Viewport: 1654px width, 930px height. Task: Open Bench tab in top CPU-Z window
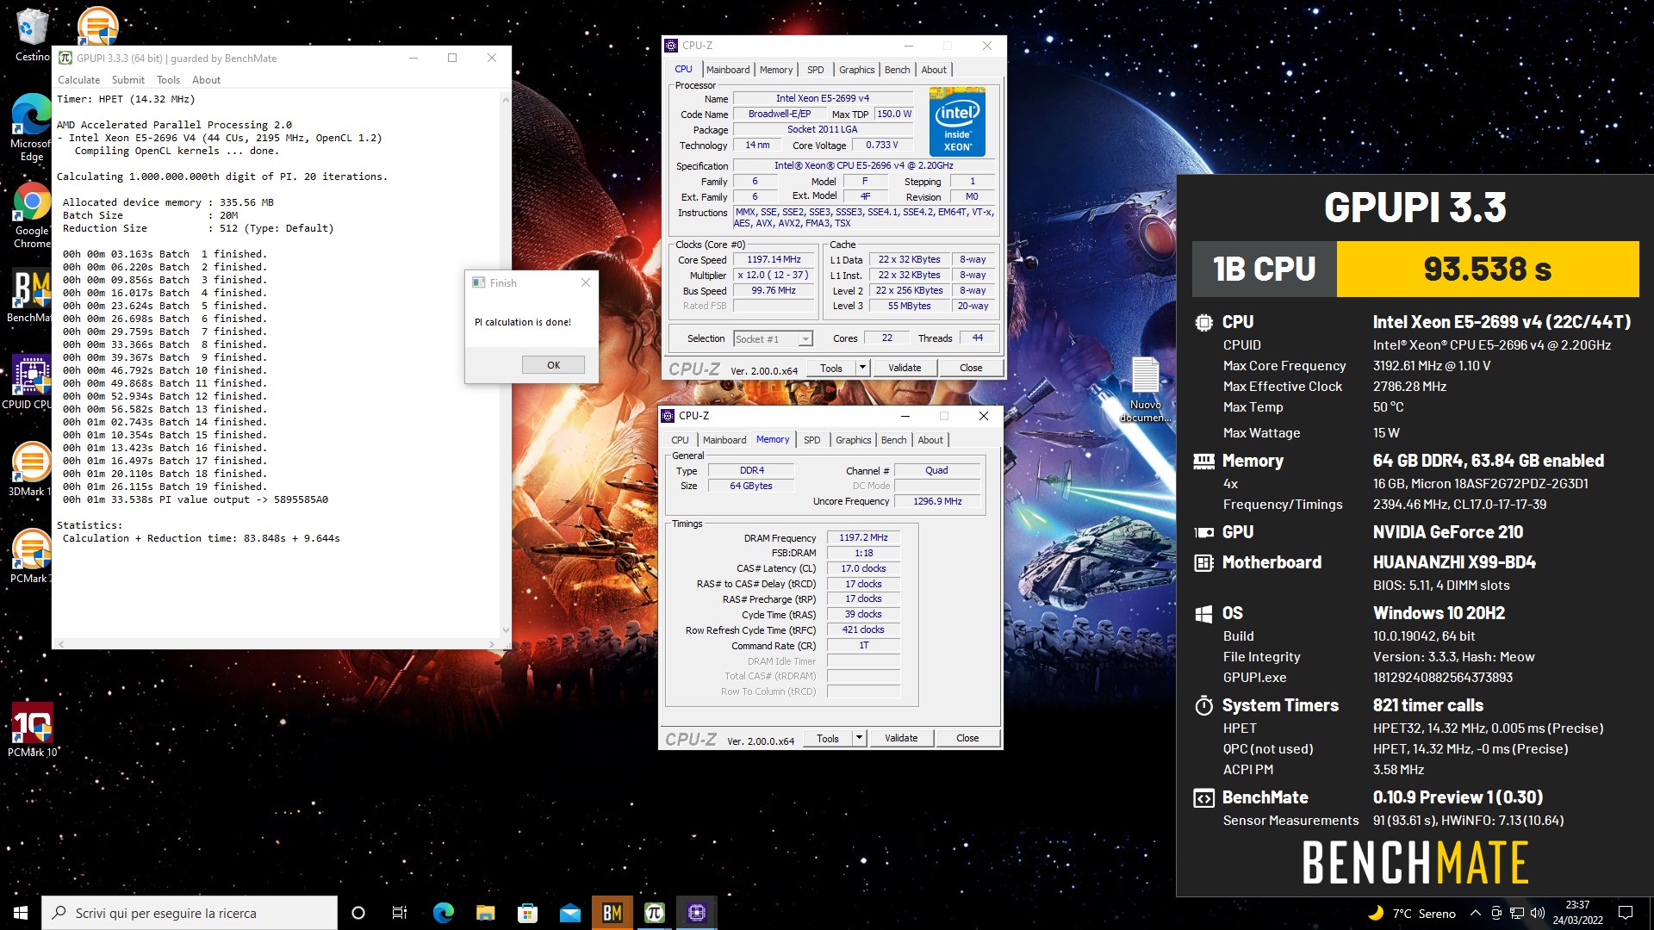(897, 70)
